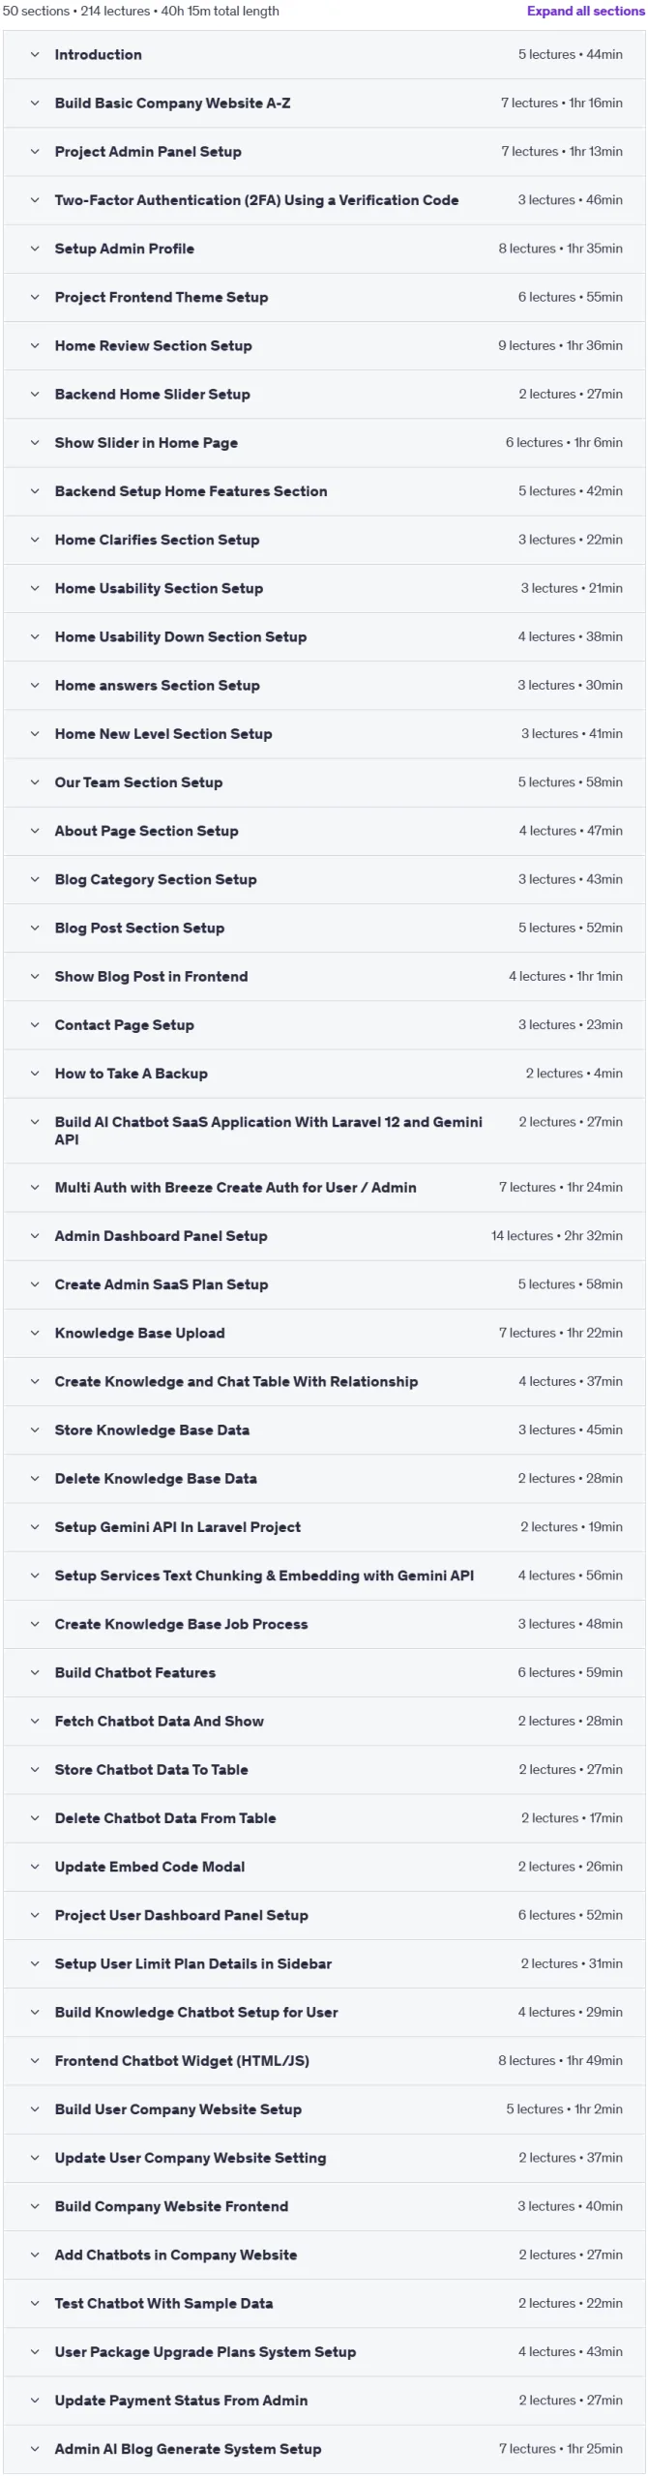This screenshot has height=2476, width=648.
Task: Click chevron icon beside Our Team Section Setup
Action: click(35, 781)
